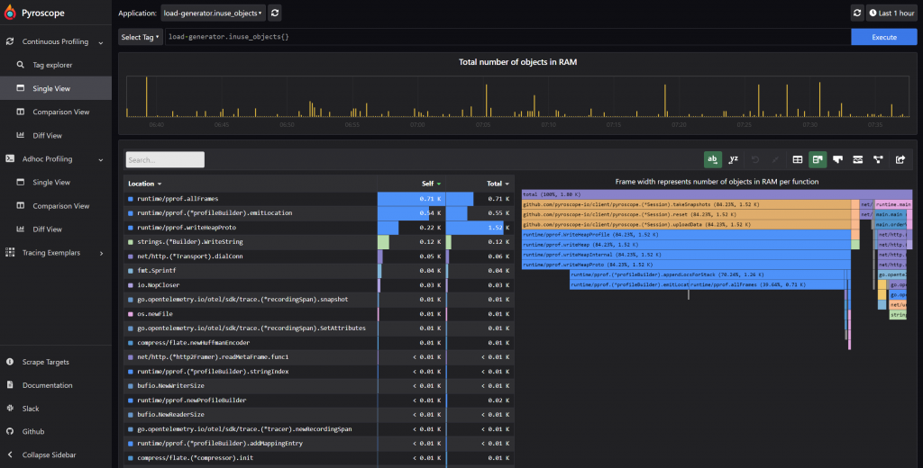Click allFrames (39.64%) frame in flamegraph

point(766,284)
